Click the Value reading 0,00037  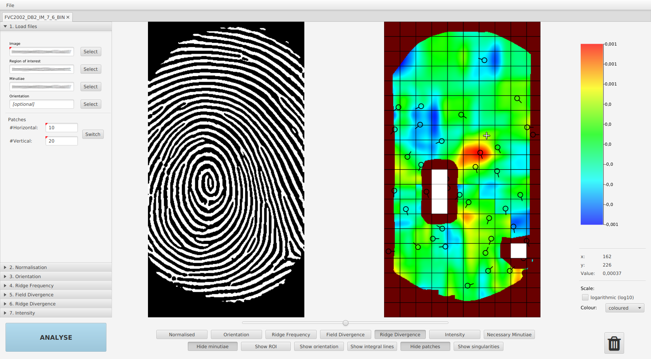[x=612, y=273]
